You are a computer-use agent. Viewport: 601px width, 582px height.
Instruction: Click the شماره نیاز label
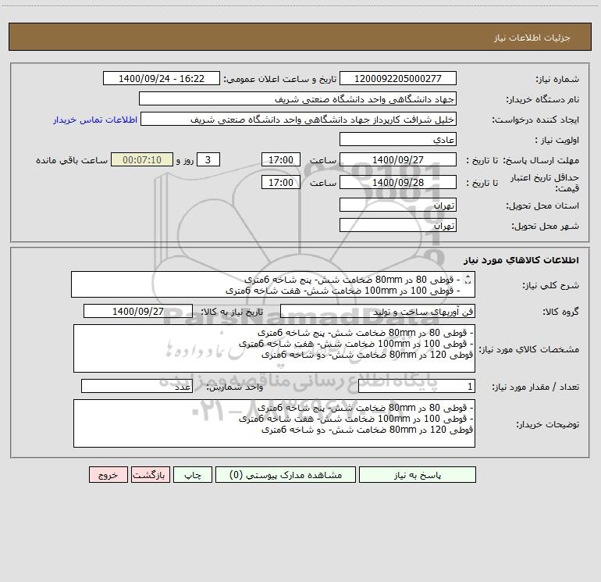pyautogui.click(x=557, y=79)
